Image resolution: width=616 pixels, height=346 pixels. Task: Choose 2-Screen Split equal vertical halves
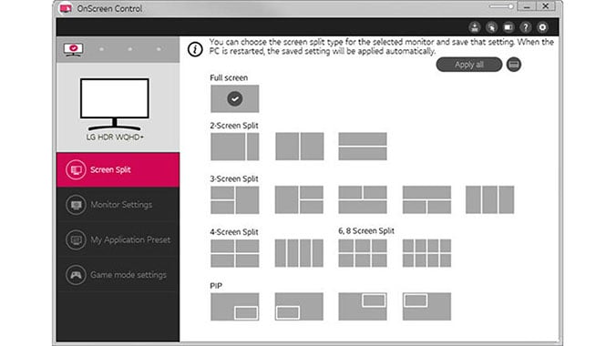[x=300, y=147]
